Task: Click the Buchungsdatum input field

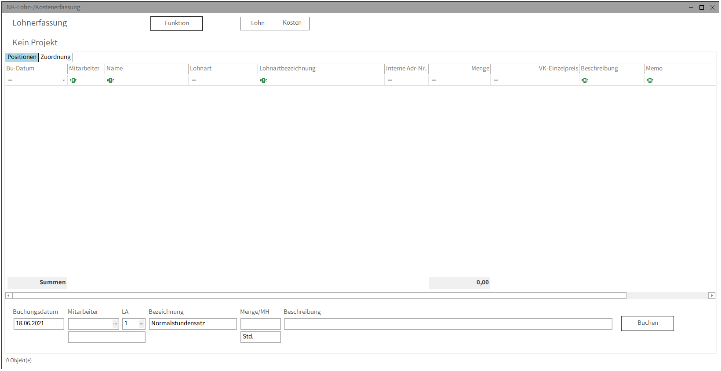Action: tap(39, 324)
